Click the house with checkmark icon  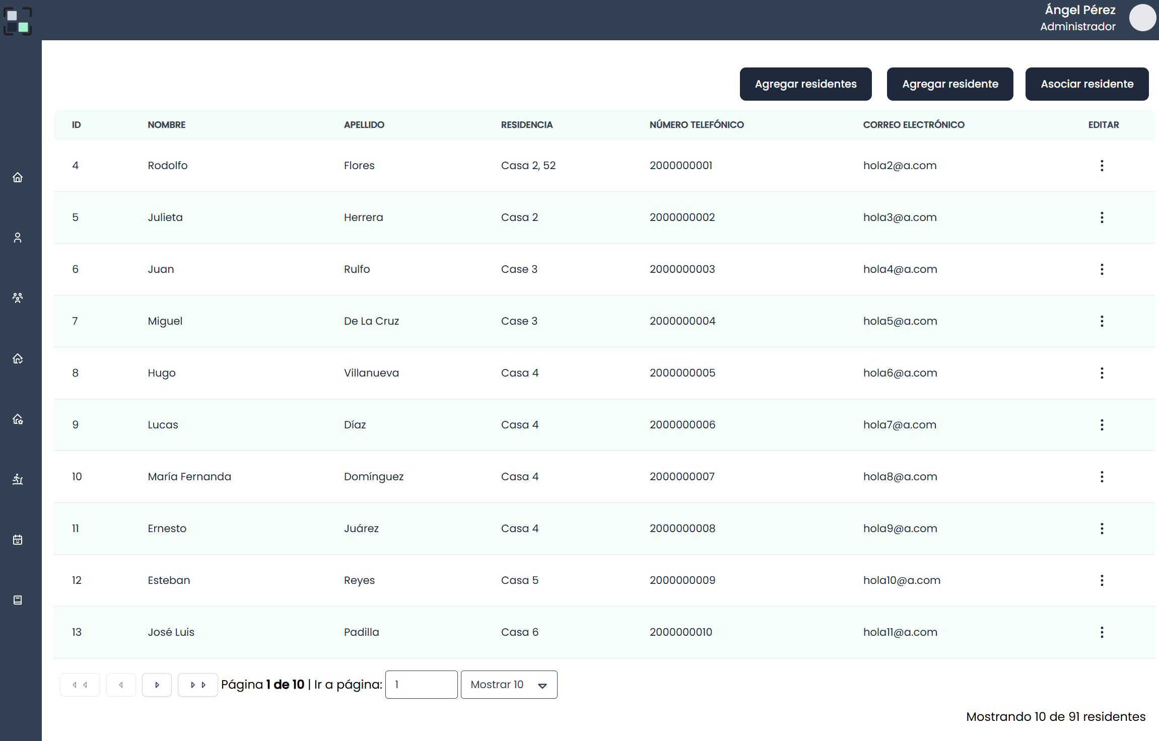18,358
